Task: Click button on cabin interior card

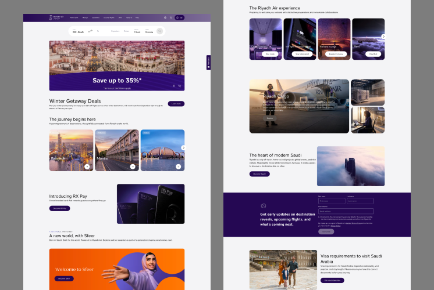Action: [x=270, y=54]
